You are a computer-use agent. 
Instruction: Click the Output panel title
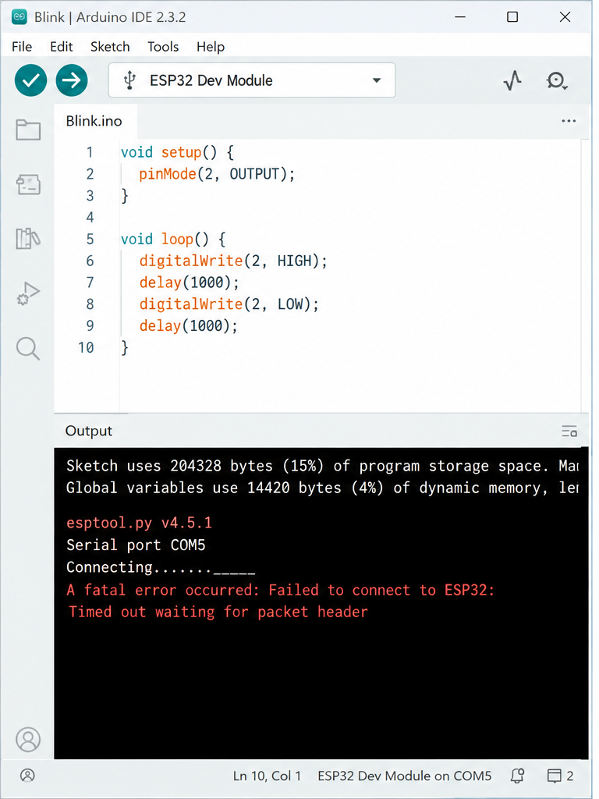click(x=89, y=431)
